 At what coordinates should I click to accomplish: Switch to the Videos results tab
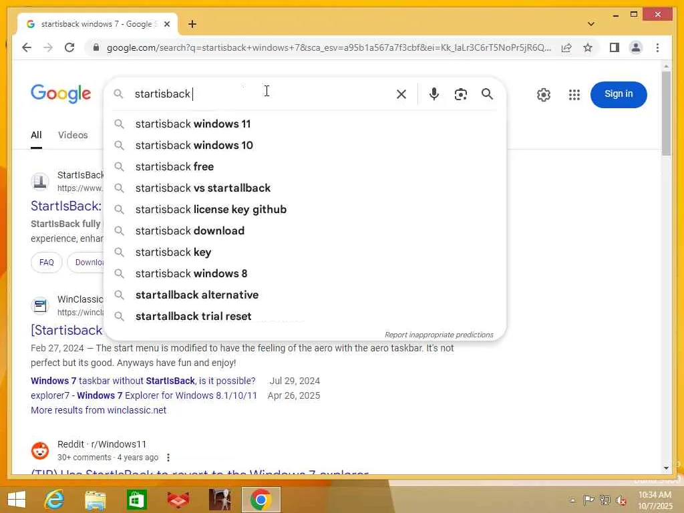73,135
